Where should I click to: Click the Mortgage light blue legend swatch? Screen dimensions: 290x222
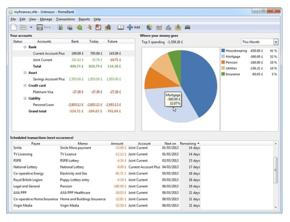pyautogui.click(x=223, y=56)
